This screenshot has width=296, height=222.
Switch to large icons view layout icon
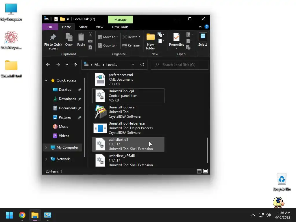206,171
